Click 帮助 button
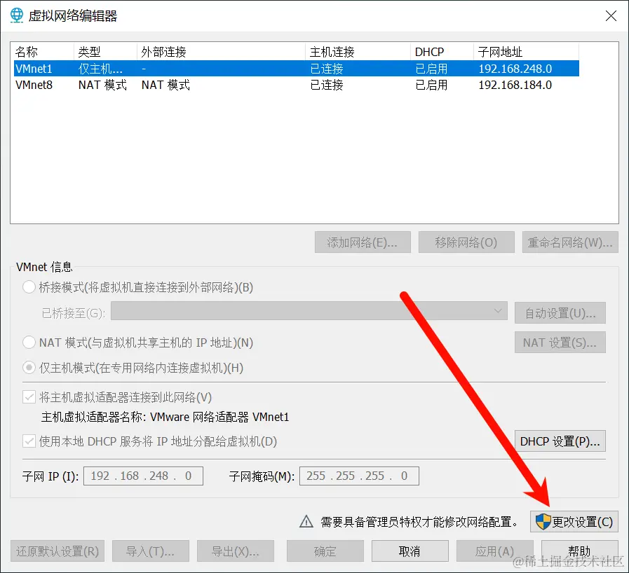 (x=580, y=551)
